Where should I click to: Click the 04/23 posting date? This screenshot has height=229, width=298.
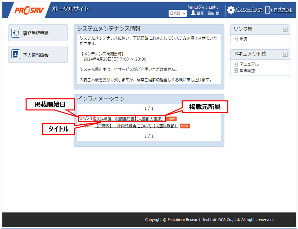[86, 119]
